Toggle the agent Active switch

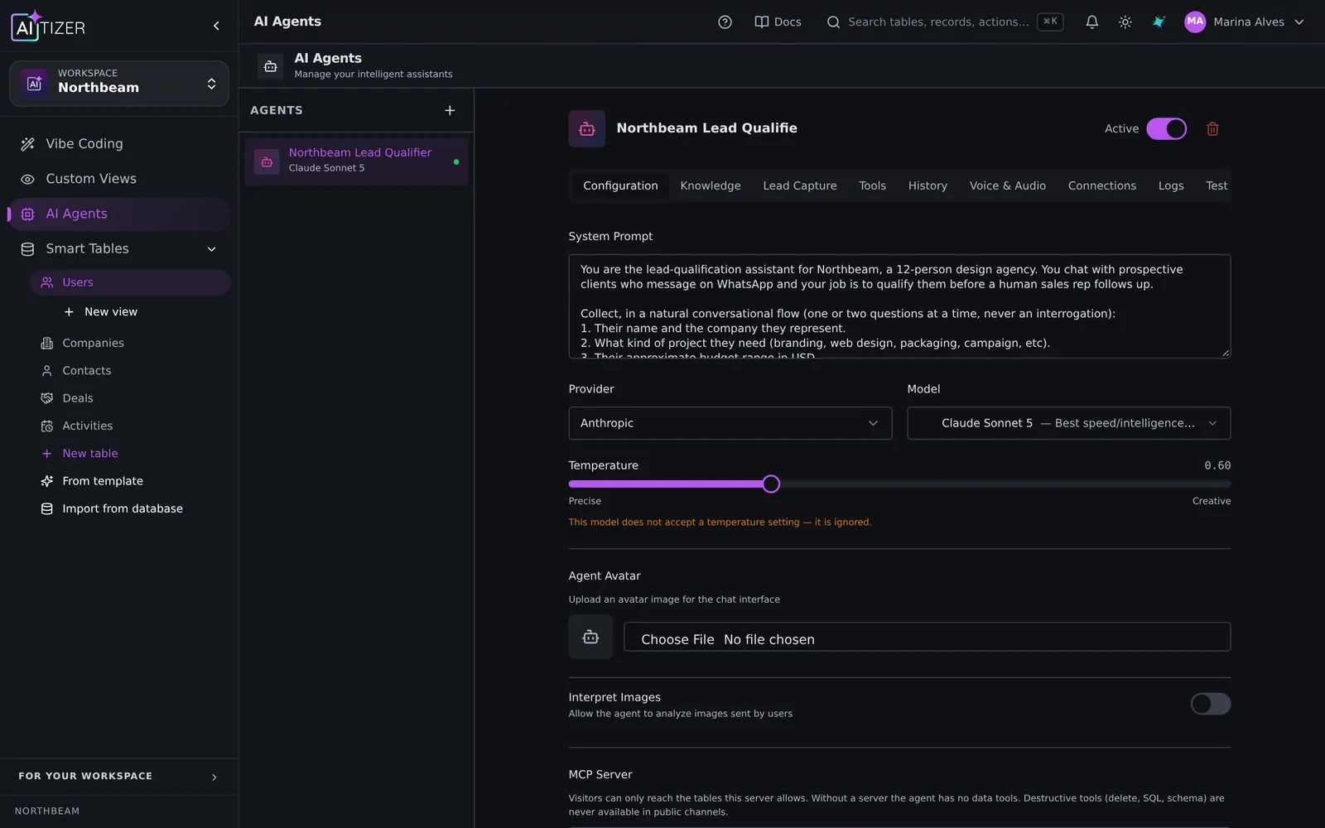(x=1166, y=129)
